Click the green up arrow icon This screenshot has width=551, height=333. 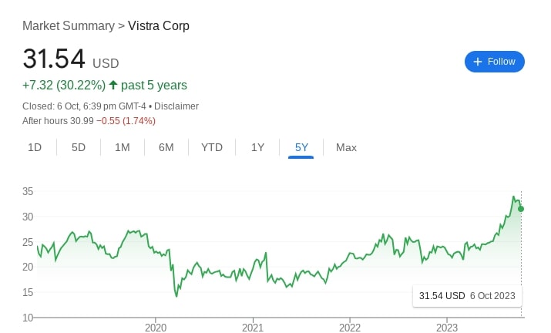point(113,85)
